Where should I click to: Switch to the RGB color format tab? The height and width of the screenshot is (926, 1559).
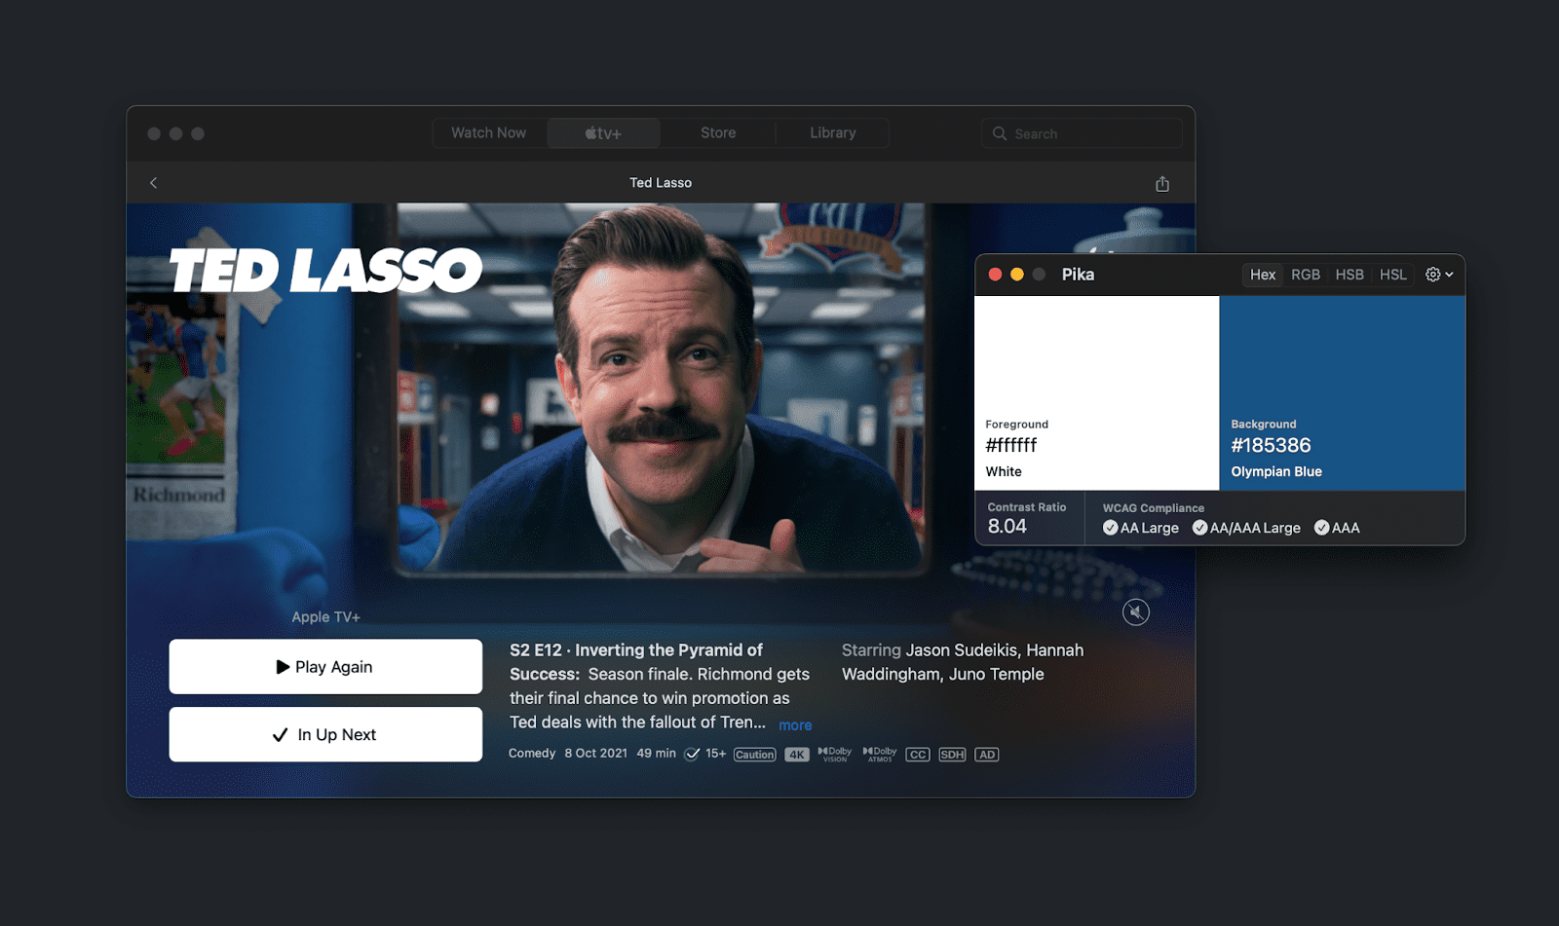[x=1306, y=275]
